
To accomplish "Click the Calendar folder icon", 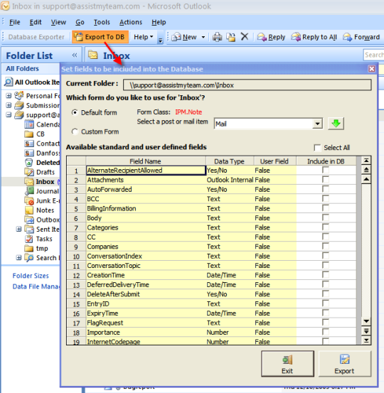I will click(x=29, y=124).
